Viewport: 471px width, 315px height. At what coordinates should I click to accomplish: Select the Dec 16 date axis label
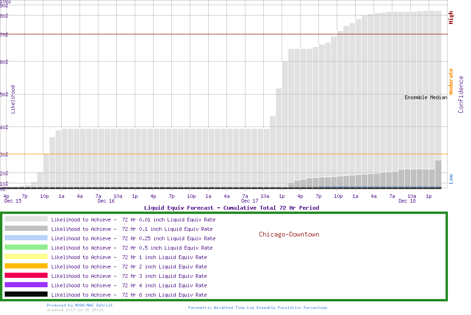tap(106, 201)
